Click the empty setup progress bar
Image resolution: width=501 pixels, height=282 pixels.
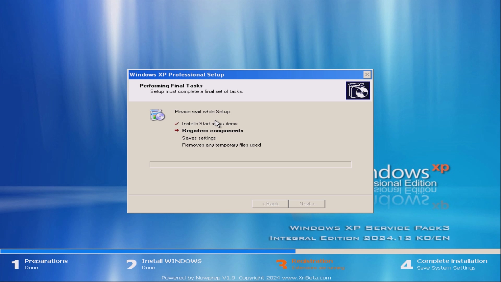[x=250, y=164]
